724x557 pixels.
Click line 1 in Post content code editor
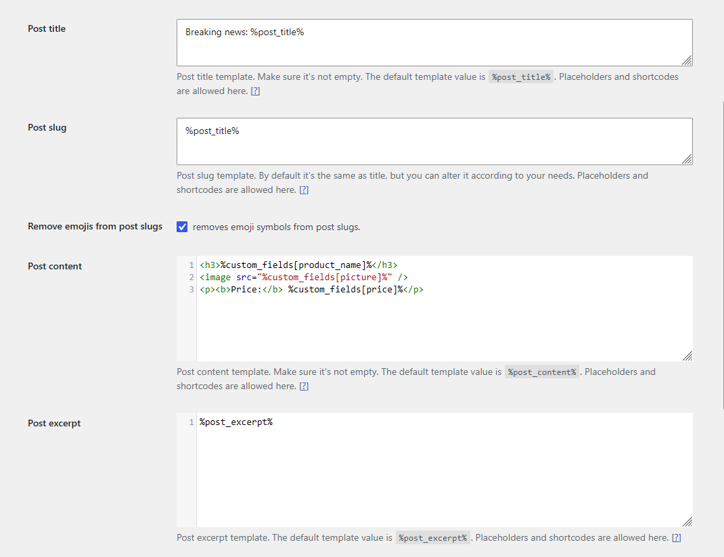click(x=298, y=265)
